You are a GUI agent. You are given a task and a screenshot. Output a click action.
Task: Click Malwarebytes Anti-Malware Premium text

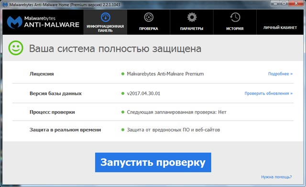165,74
